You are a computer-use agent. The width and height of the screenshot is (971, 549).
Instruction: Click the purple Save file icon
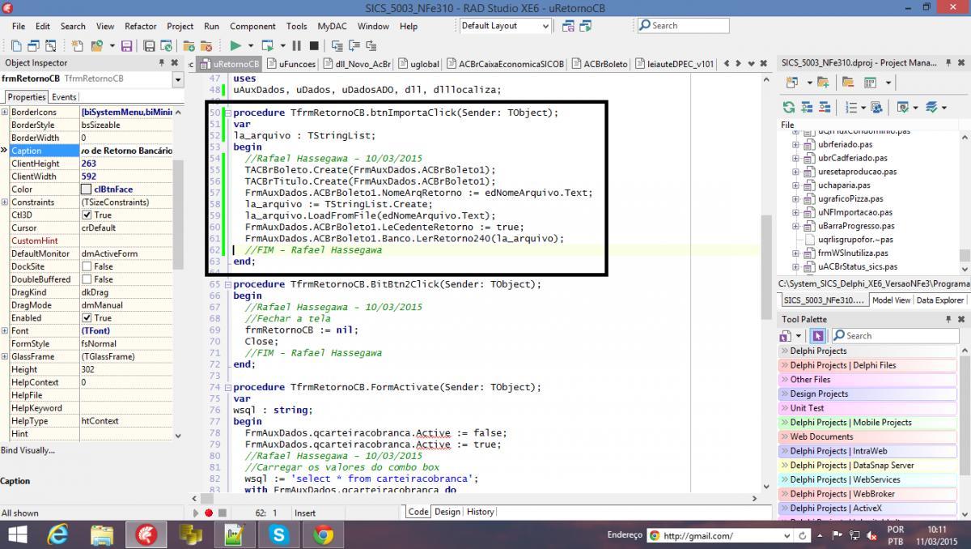(127, 46)
